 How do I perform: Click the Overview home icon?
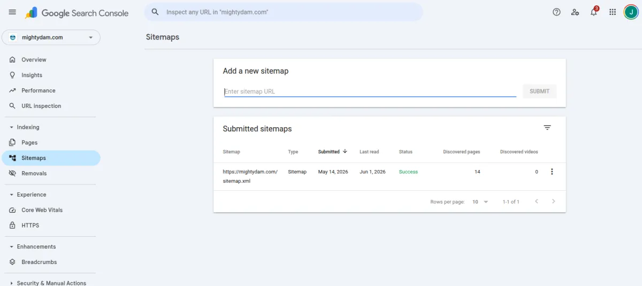[x=12, y=60]
